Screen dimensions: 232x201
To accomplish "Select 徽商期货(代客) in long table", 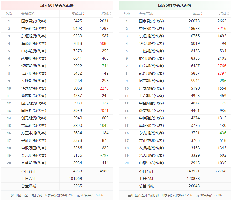I will (x=34, y=96).
